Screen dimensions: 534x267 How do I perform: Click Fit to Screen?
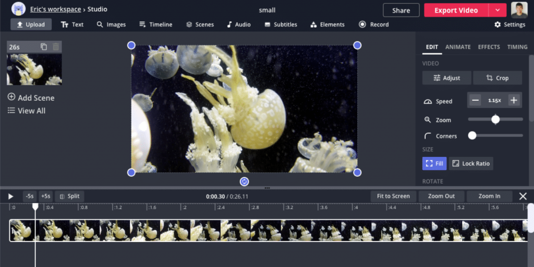click(393, 196)
